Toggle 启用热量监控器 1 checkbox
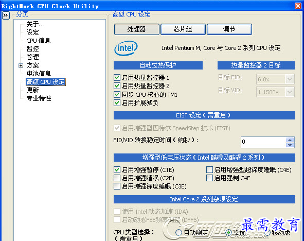Screen dimensions: 304x241 pos(117,78)
